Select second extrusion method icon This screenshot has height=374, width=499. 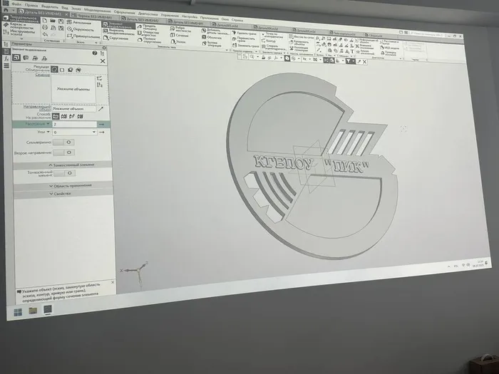coord(64,116)
